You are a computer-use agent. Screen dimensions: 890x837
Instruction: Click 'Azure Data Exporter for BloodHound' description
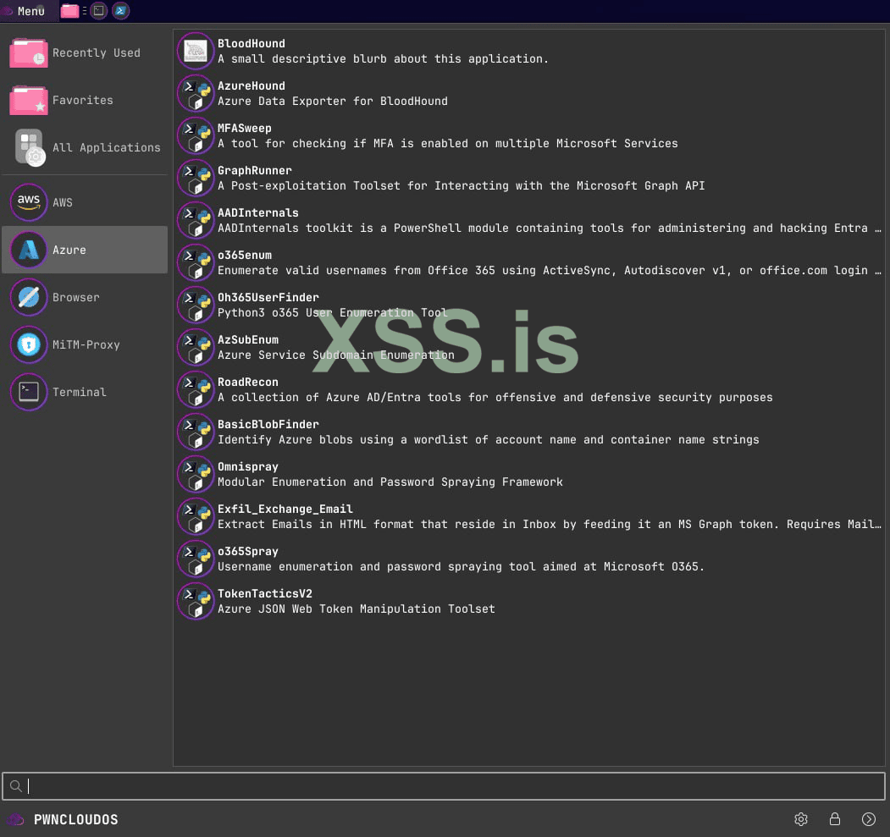point(333,102)
